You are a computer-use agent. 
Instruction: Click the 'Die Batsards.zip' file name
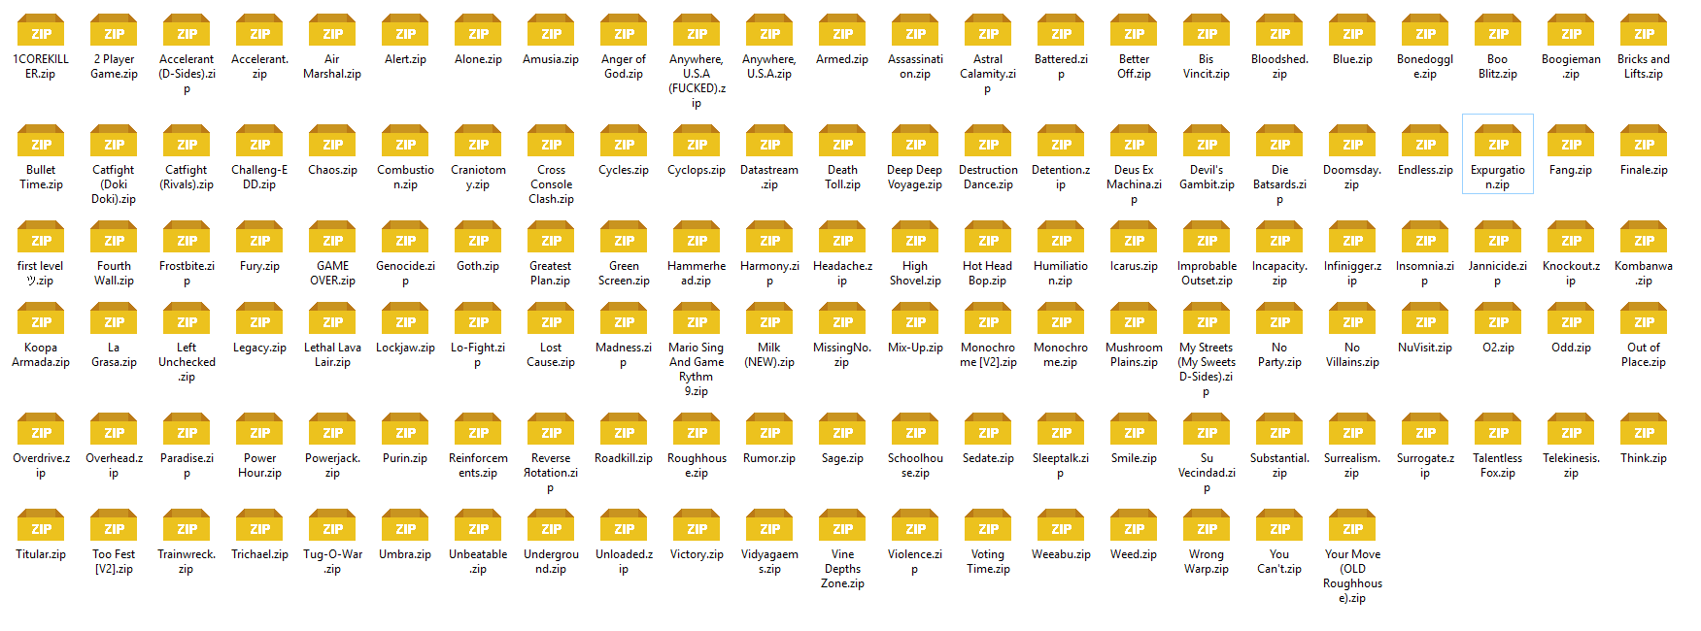pyautogui.click(x=1279, y=184)
